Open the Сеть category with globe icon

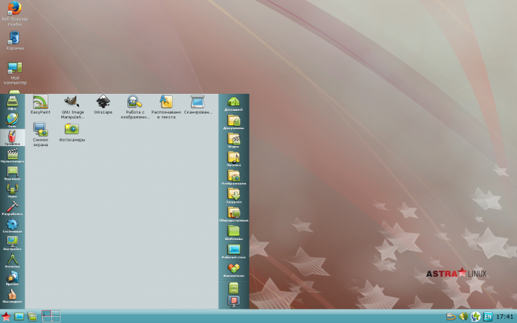(x=12, y=120)
